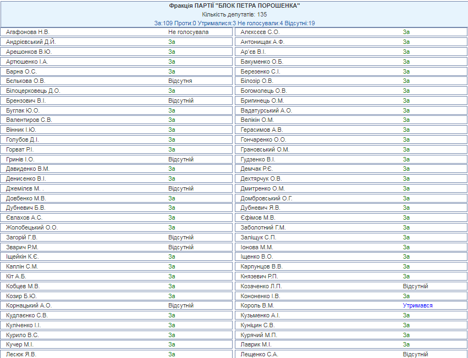This screenshot has width=468, height=358.
Task: Click the "Відсутній" status for Лещенко С.А.
Action: (415, 354)
